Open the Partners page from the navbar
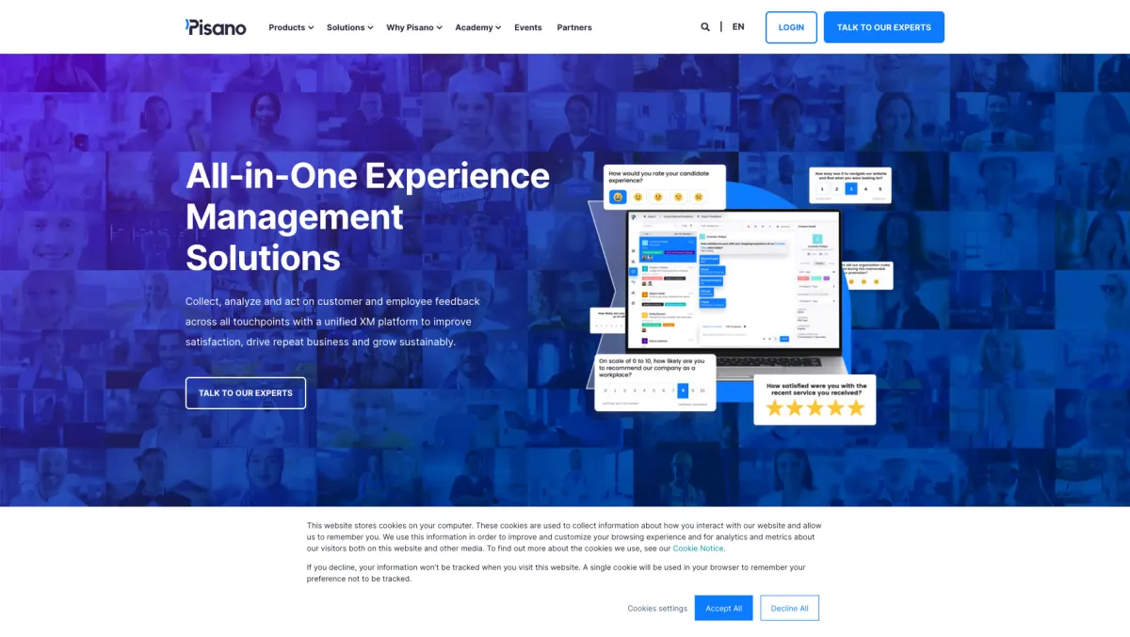Screen dimensions: 1130x637 (574, 27)
